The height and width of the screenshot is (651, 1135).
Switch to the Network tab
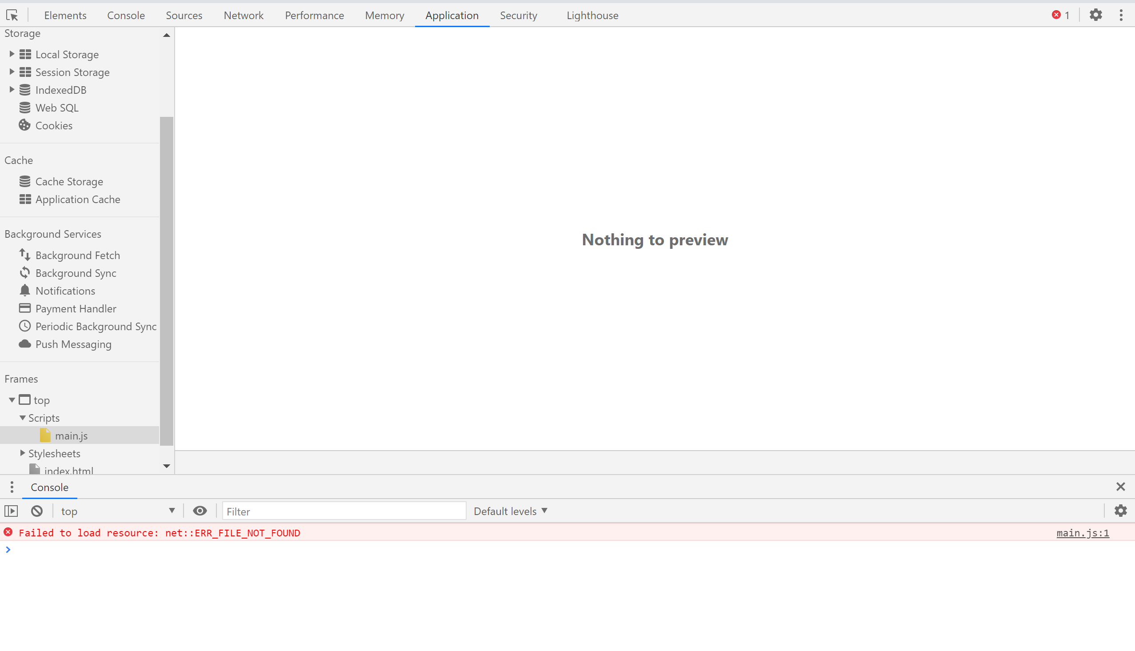(244, 15)
